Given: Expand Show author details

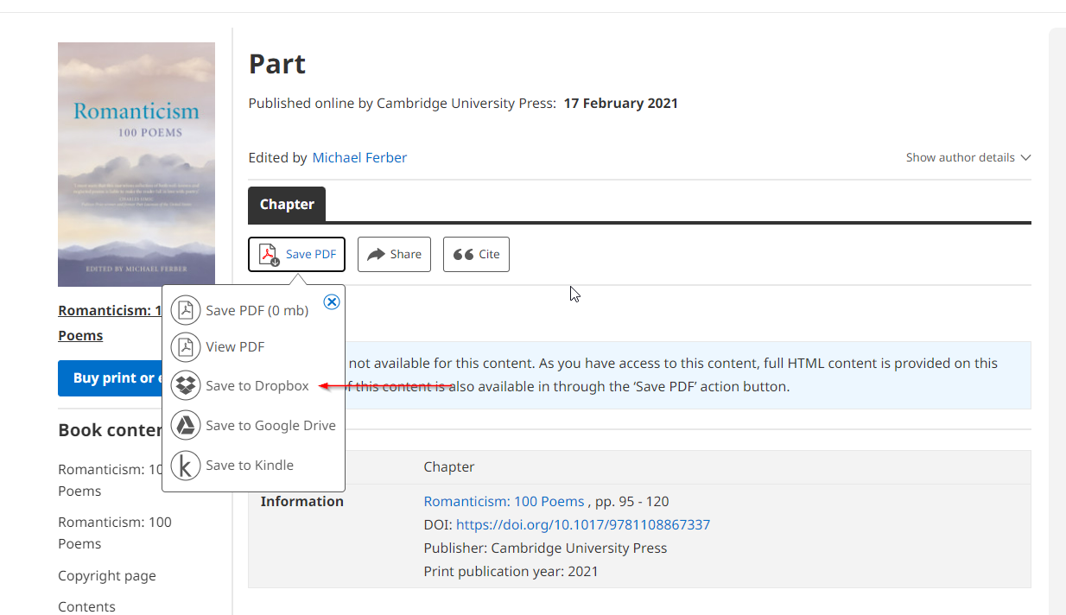Looking at the screenshot, I should tap(968, 158).
